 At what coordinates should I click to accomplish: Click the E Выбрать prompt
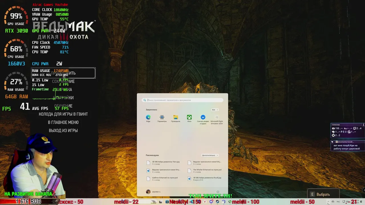pyautogui.click(x=320, y=194)
